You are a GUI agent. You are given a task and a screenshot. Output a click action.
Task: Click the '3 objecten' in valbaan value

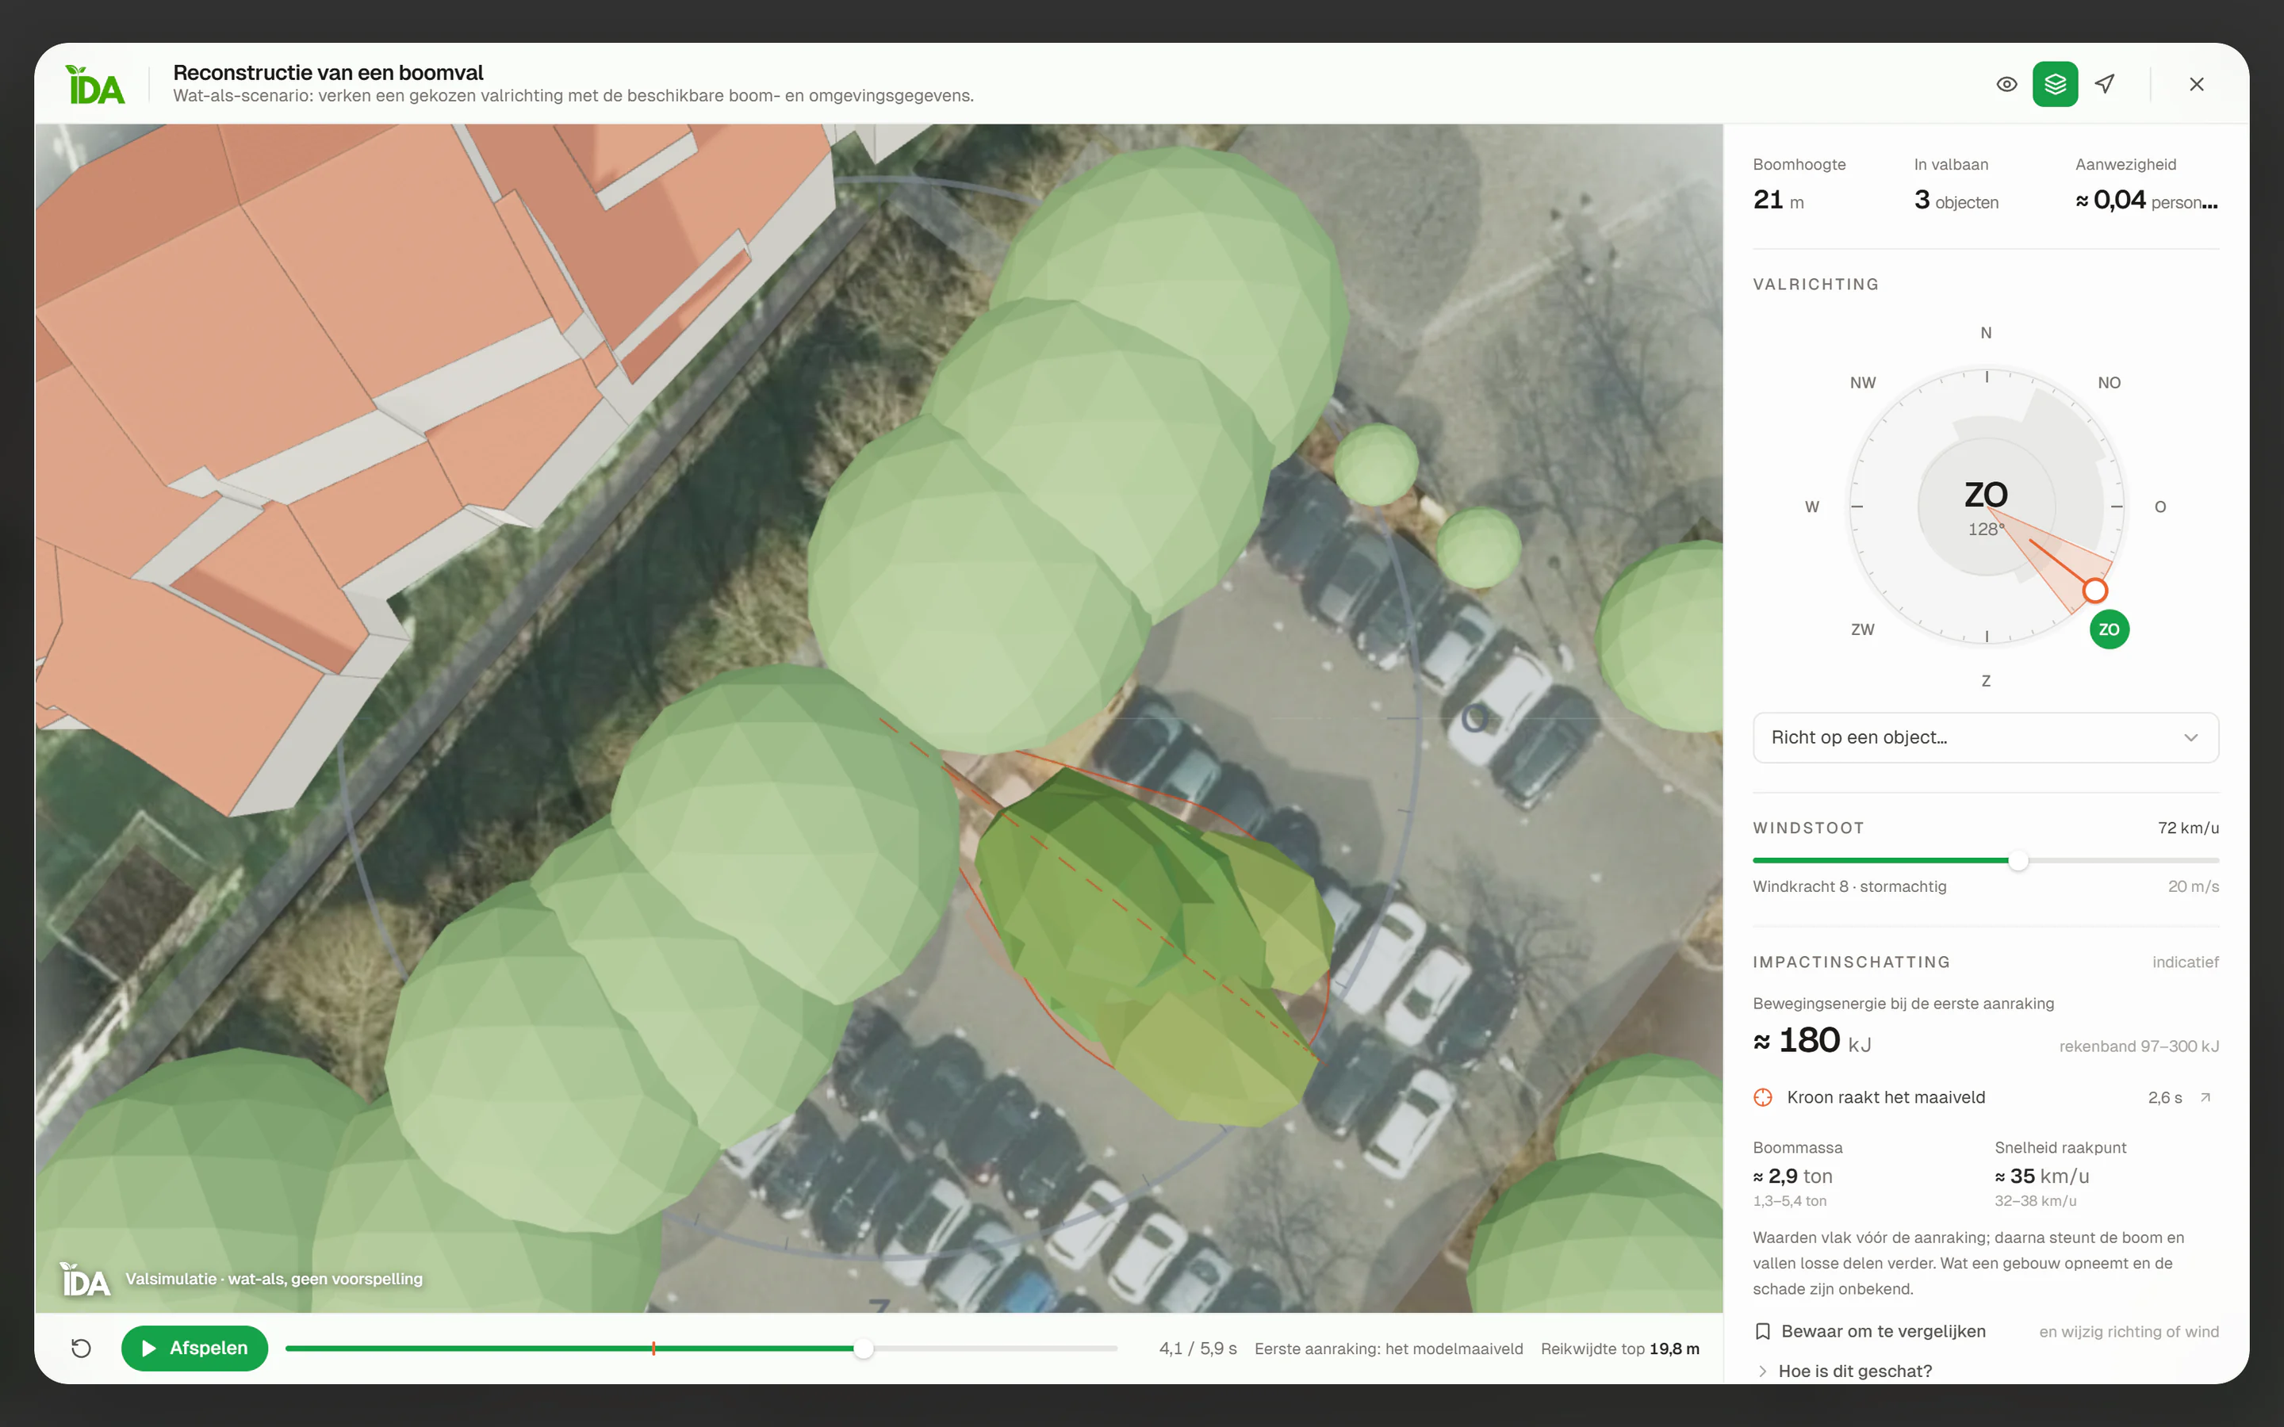pyautogui.click(x=1956, y=200)
